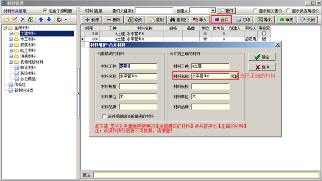This screenshot has width=322, height=181.
Task: Click the 删除 (Delete) toolbar button
Action: [113, 20]
